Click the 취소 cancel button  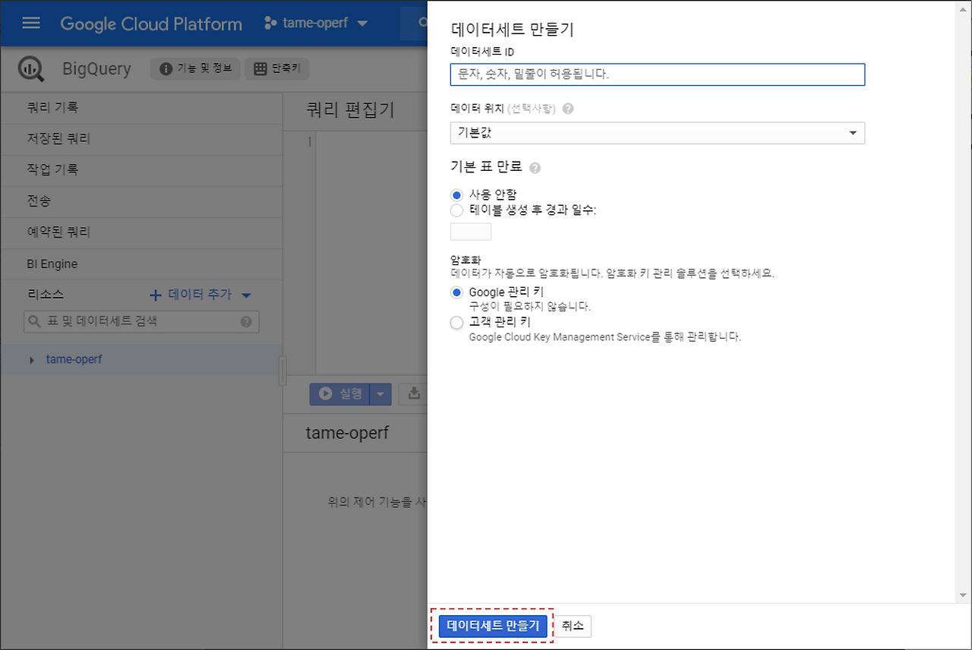(573, 626)
